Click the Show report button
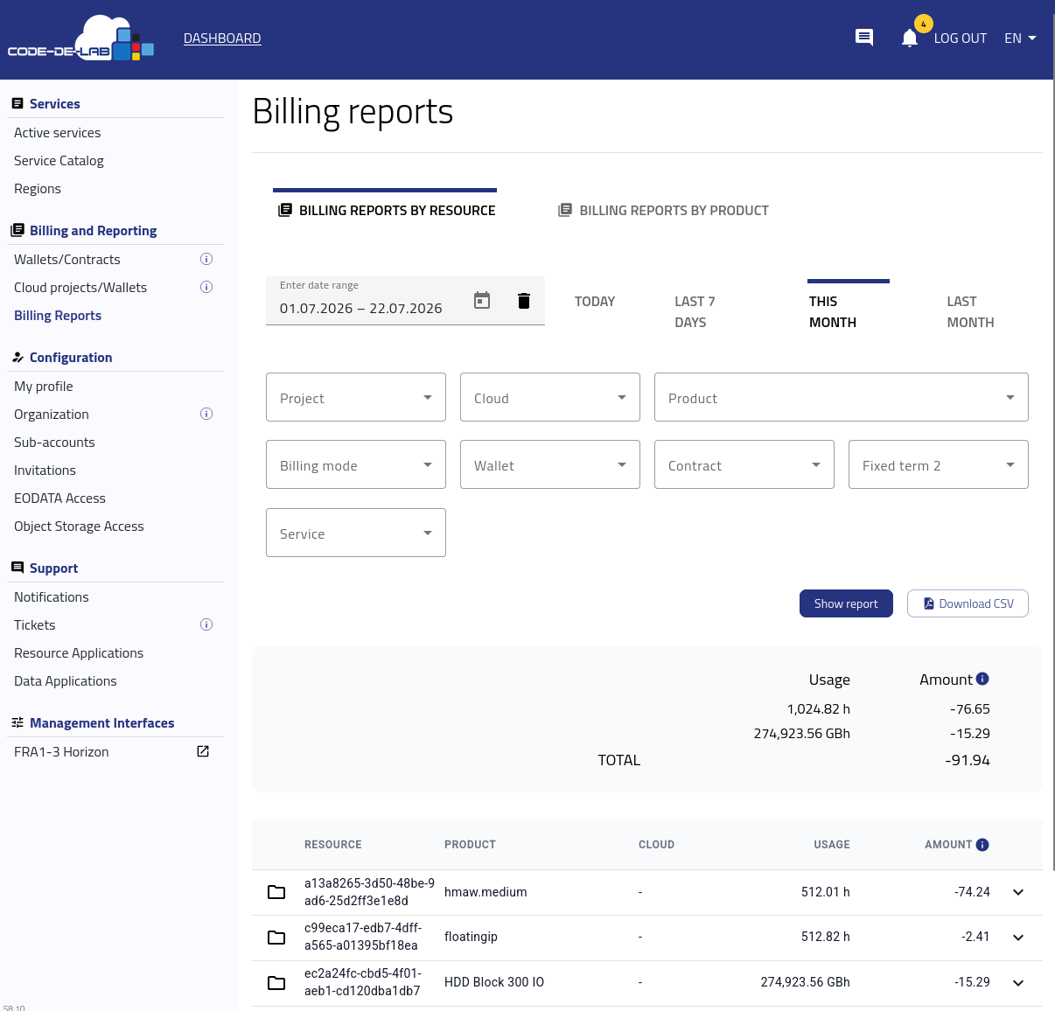 pyautogui.click(x=846, y=603)
